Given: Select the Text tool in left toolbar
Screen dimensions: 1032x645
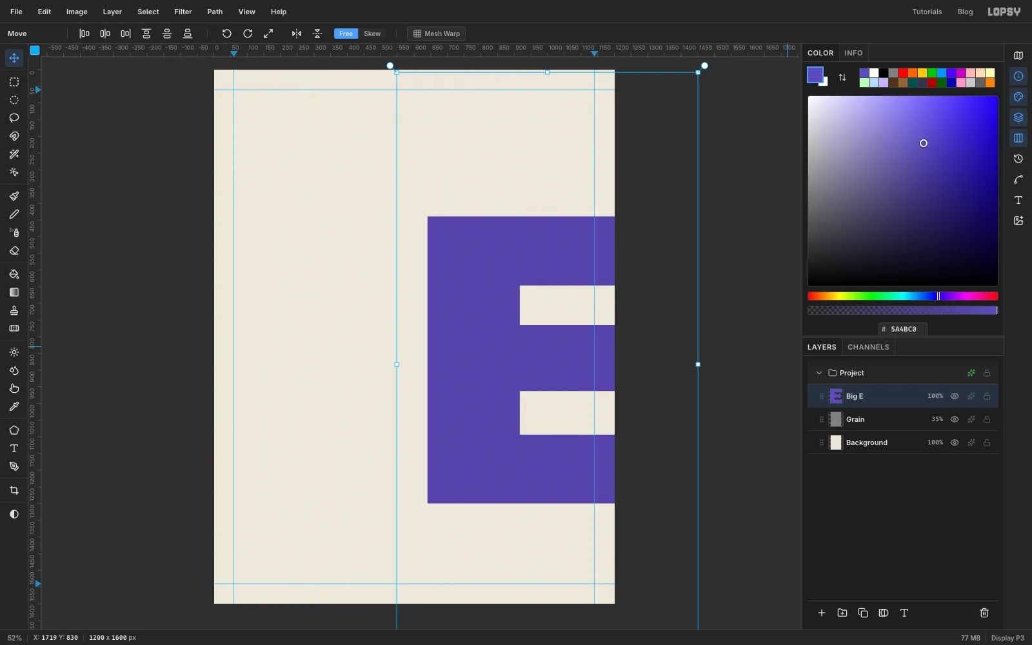Looking at the screenshot, I should 14,448.
